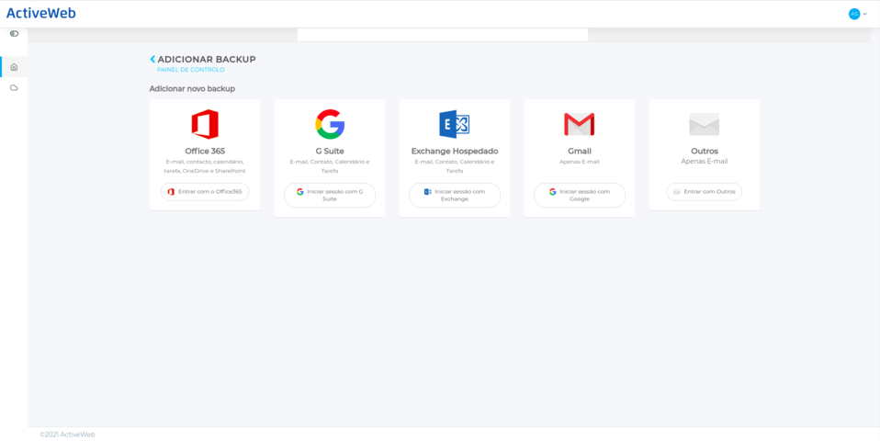Open the home icon in sidebar
The width and height of the screenshot is (880, 441).
pyautogui.click(x=14, y=67)
